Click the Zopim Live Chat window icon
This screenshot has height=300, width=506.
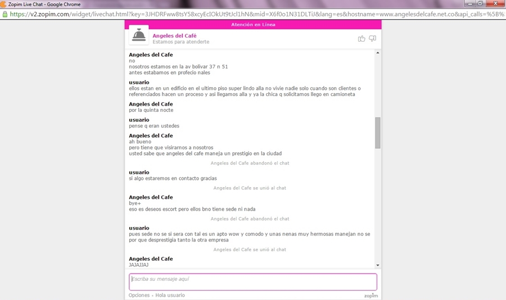[4, 4]
